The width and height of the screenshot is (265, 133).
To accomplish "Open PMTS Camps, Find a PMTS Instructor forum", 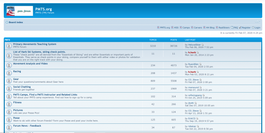I will [45, 95].
